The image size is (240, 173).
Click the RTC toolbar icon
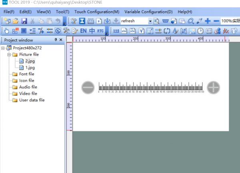[x=100, y=31]
